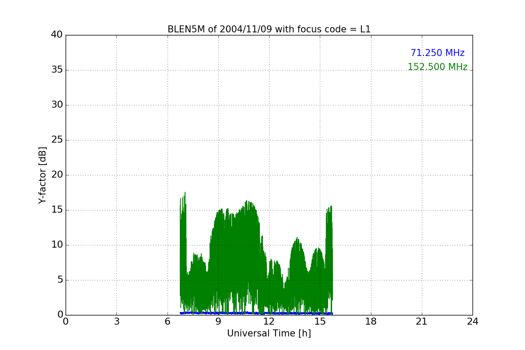Screen dimensions: 525x350
Task: Click the y-axis tick label 10
Action: point(56,245)
